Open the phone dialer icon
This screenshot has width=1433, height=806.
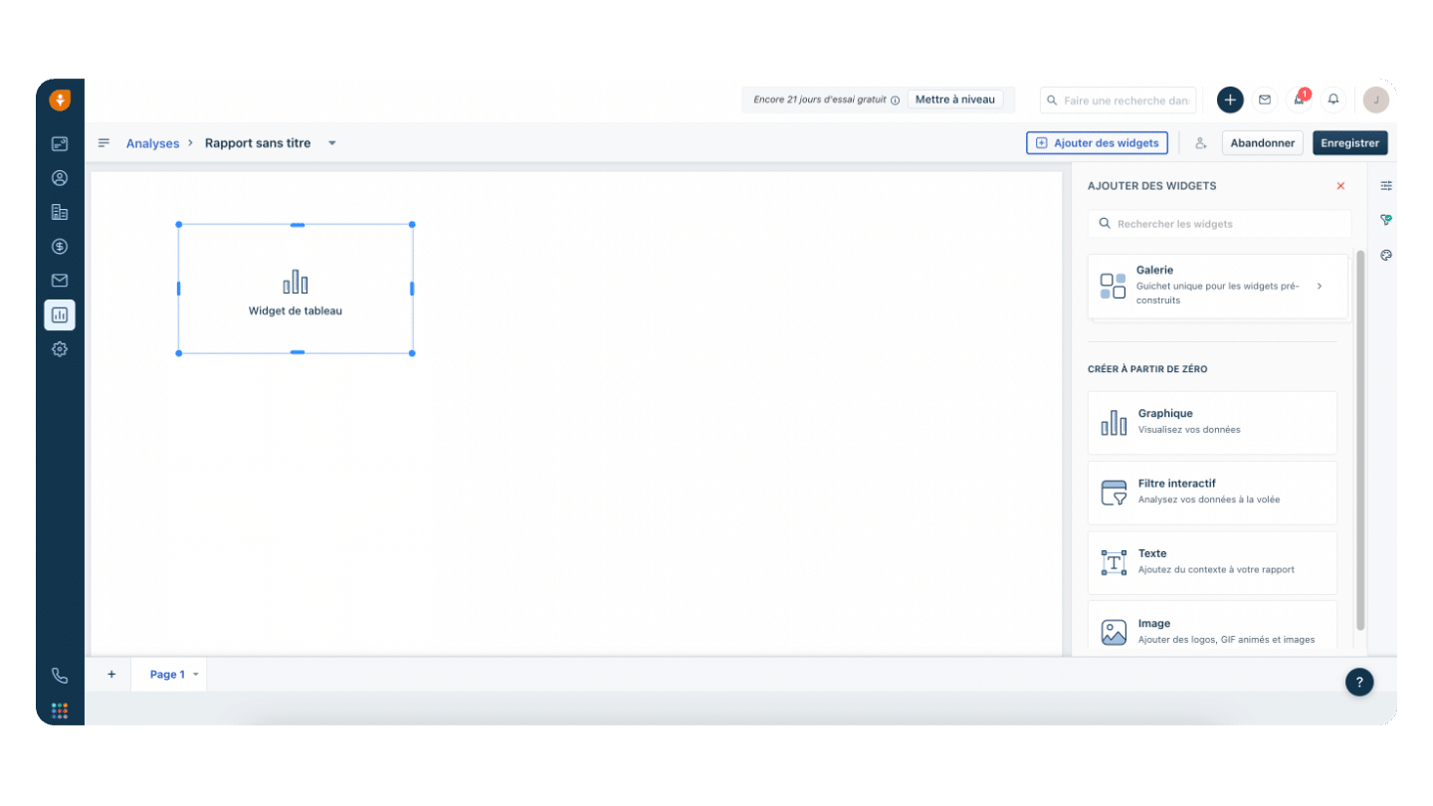click(x=60, y=676)
